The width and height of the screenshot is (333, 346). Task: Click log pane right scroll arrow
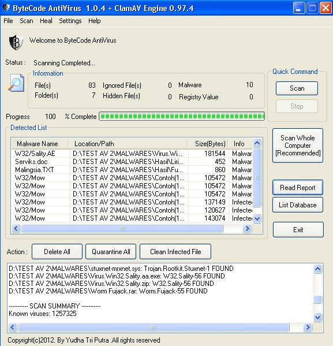(x=308, y=328)
